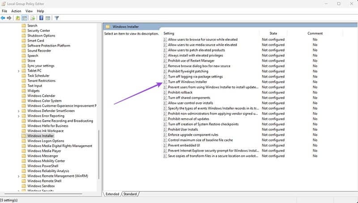Toggle Show/Hide Console Tree toolbar icon
This screenshot has height=203, width=358.
25,18
